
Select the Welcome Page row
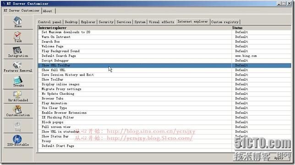164,46
